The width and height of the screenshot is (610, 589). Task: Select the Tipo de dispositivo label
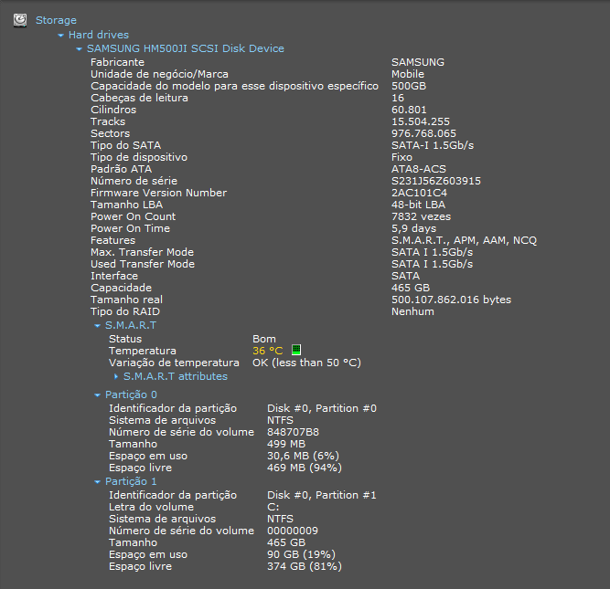click(139, 157)
